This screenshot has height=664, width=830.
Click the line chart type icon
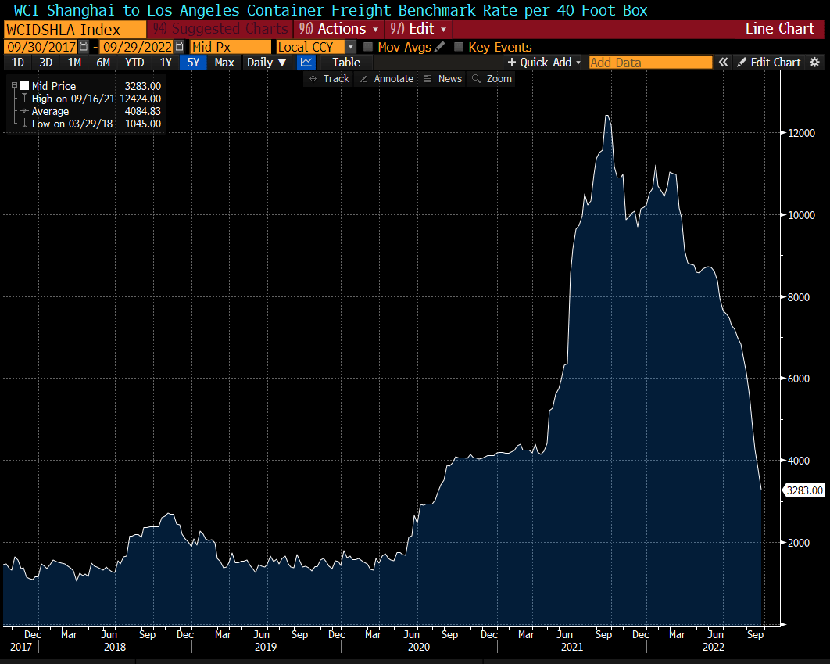306,63
